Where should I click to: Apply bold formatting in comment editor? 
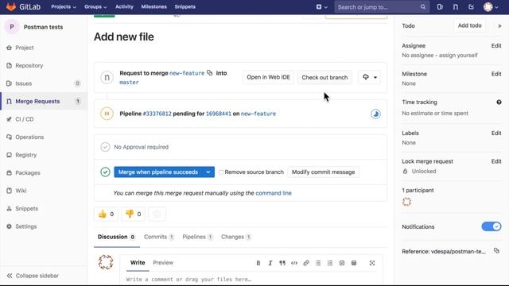[258, 263]
